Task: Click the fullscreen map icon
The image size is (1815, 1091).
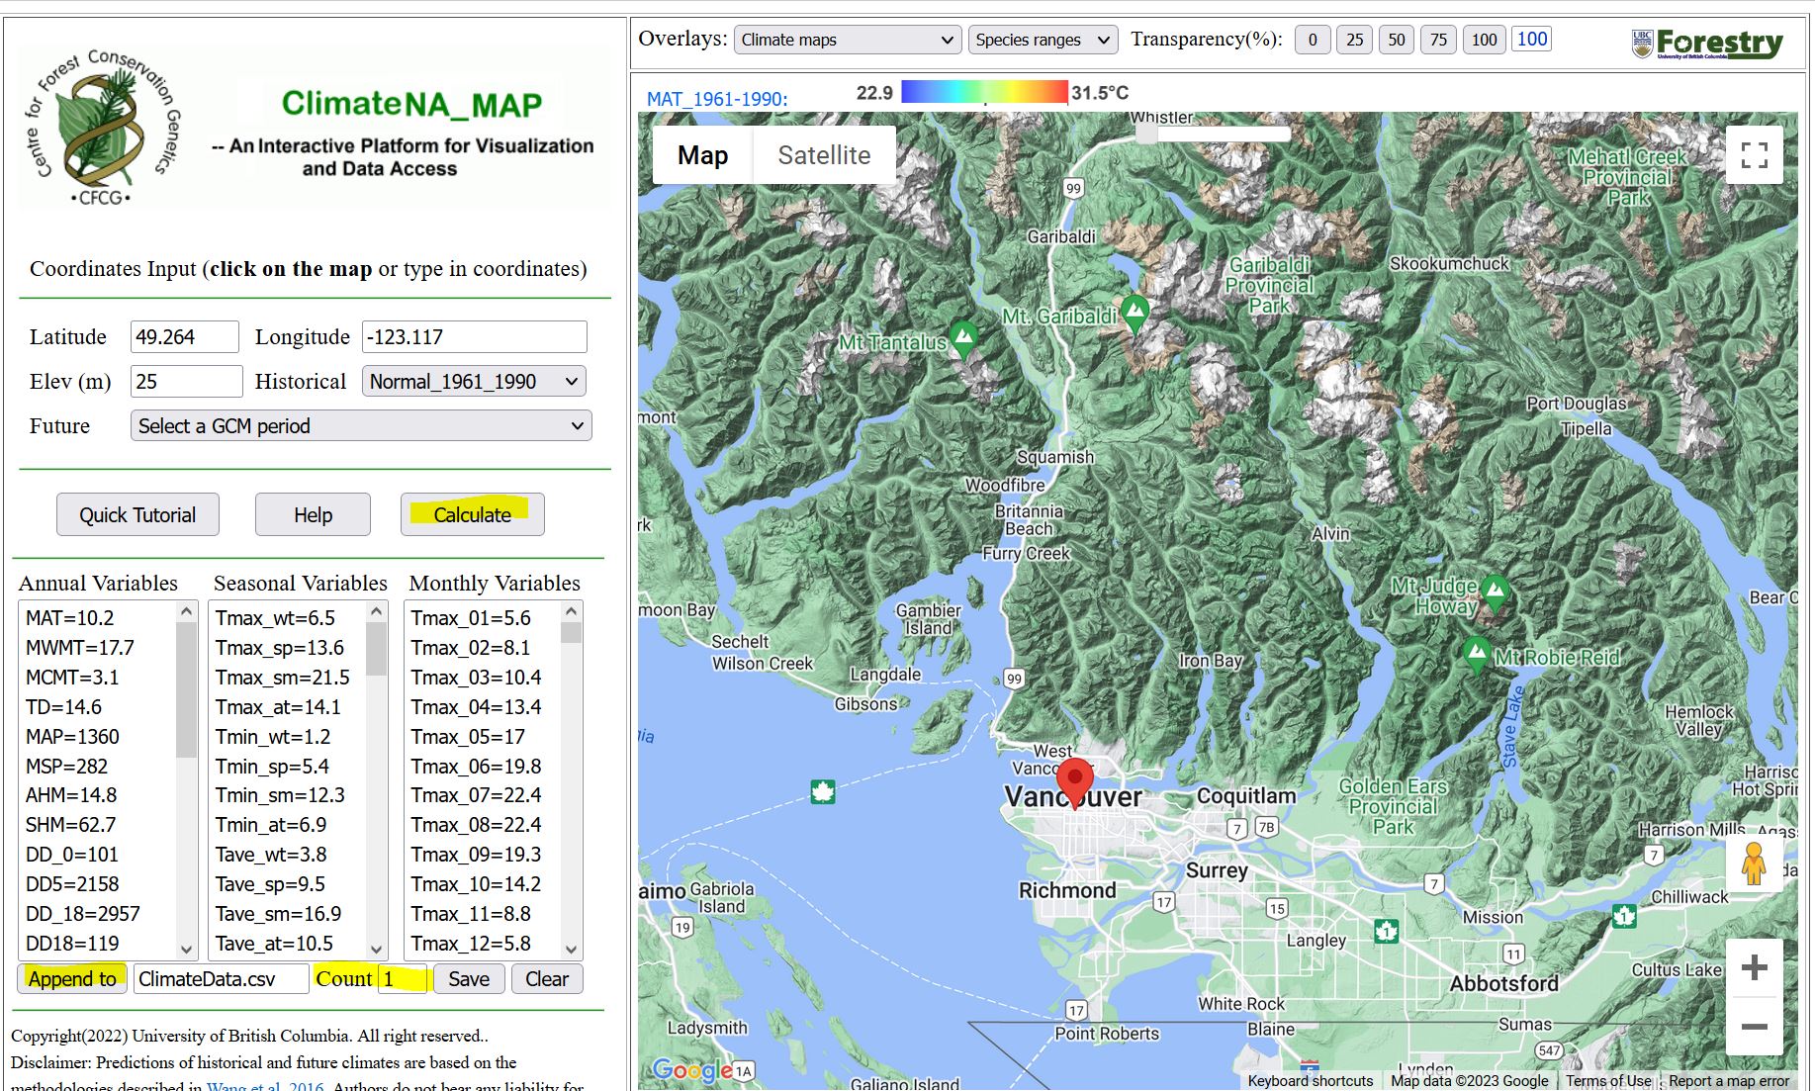Action: (x=1754, y=155)
